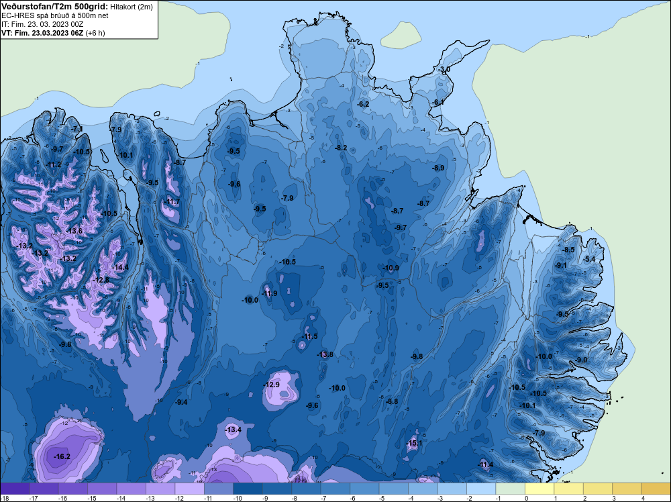Click the -8.2 temperature value on the map
This screenshot has height=502, width=671.
point(341,148)
